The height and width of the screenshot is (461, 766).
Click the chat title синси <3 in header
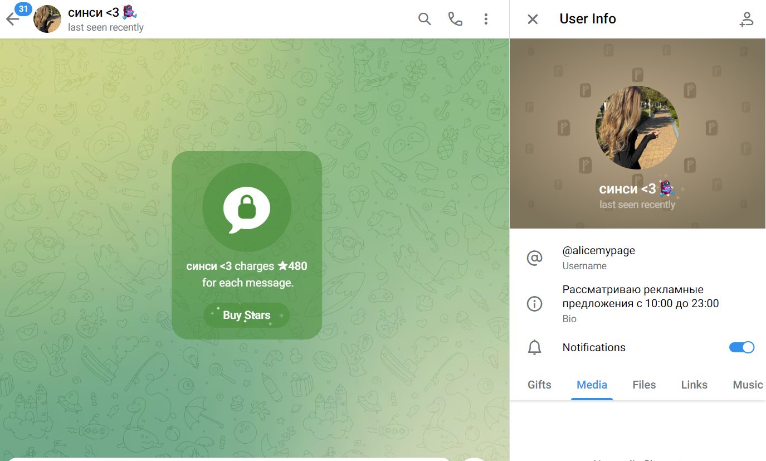(94, 12)
